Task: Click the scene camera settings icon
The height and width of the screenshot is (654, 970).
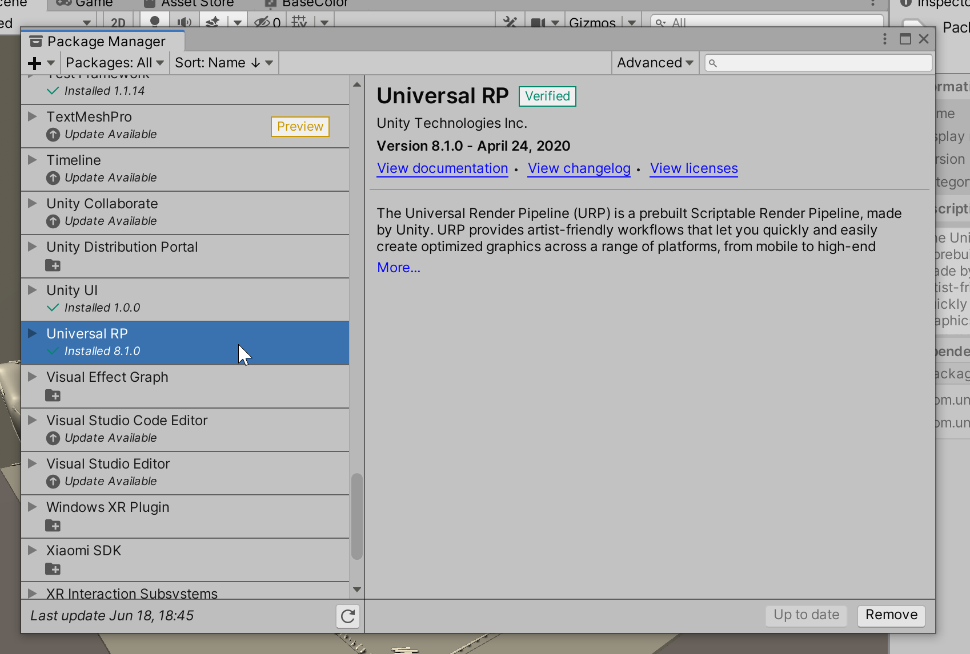Action: 538,23
